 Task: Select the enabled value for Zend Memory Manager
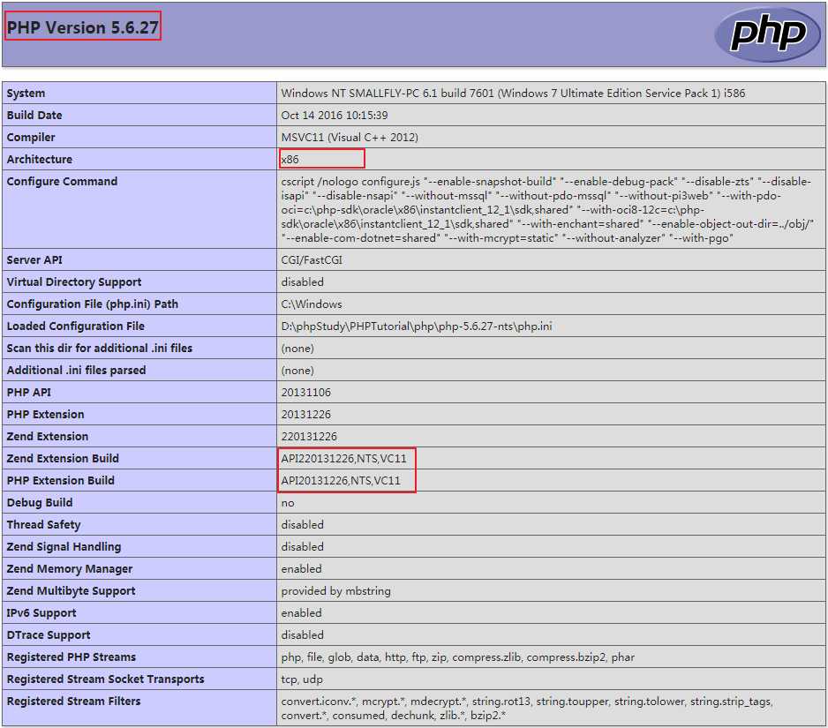pyautogui.click(x=301, y=569)
